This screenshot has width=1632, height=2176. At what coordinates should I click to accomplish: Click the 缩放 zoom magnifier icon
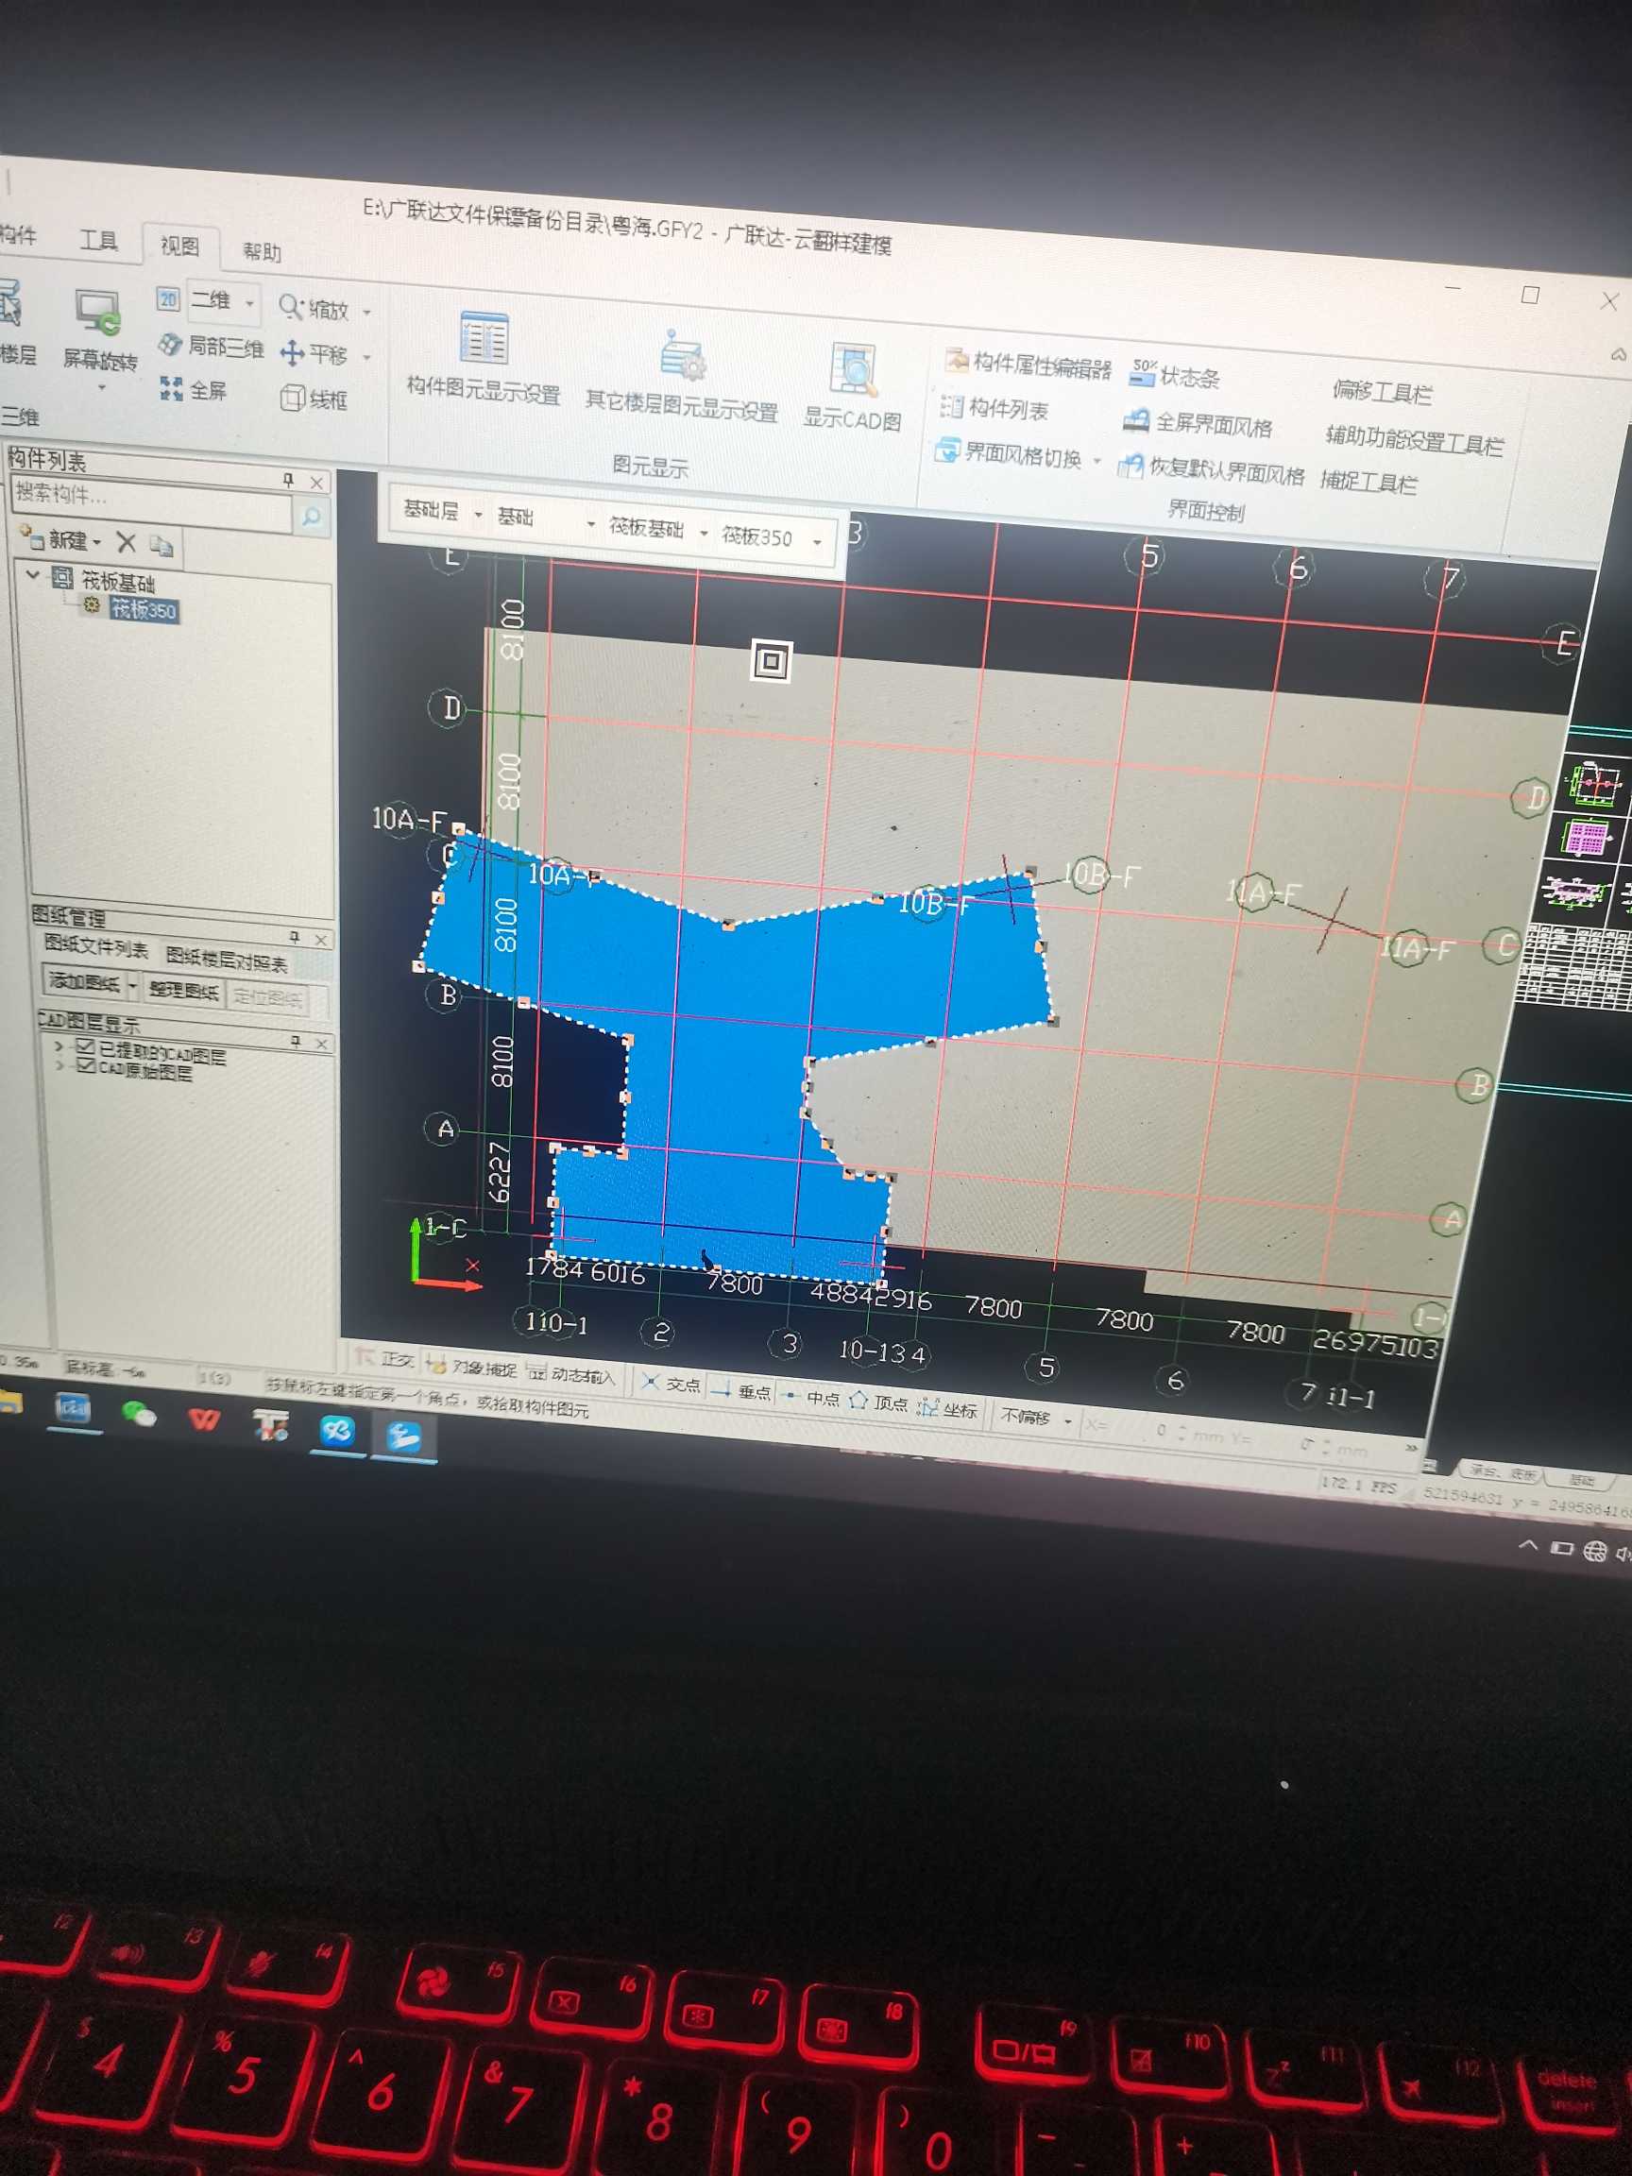click(290, 307)
